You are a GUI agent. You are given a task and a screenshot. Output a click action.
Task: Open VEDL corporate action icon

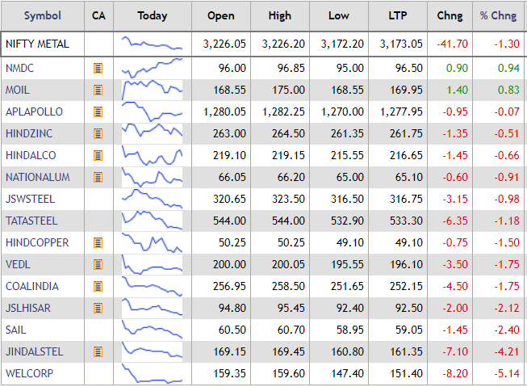click(98, 264)
